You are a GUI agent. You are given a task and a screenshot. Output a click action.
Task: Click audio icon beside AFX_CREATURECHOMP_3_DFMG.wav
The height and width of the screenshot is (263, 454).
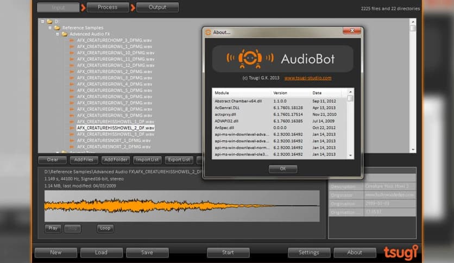click(x=72, y=40)
